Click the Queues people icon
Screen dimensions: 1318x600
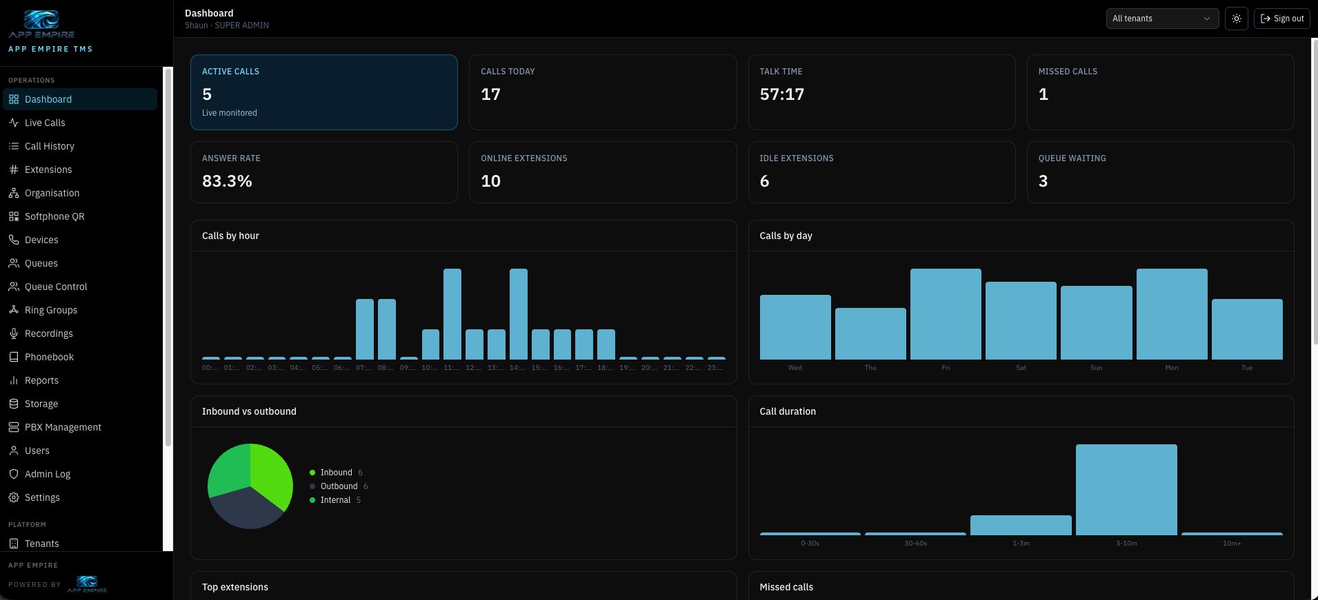click(x=14, y=263)
